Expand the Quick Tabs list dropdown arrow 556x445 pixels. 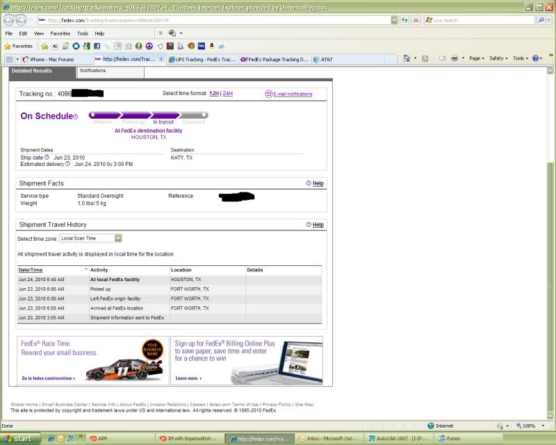tap(17, 59)
